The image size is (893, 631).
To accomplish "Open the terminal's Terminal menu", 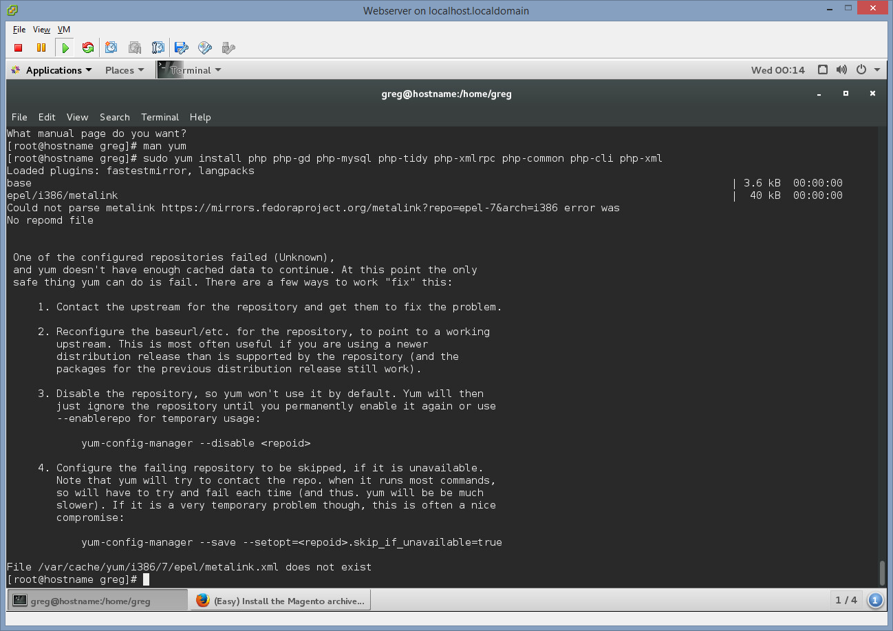I will pyautogui.click(x=160, y=117).
